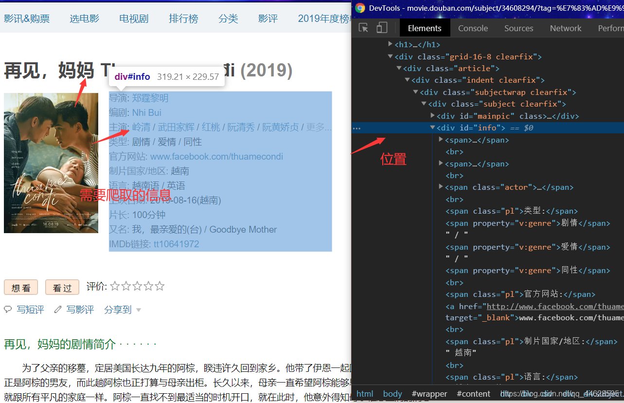Image resolution: width=624 pixels, height=403 pixels.
Task: Click the inspect element picker icon
Action: pos(363,28)
